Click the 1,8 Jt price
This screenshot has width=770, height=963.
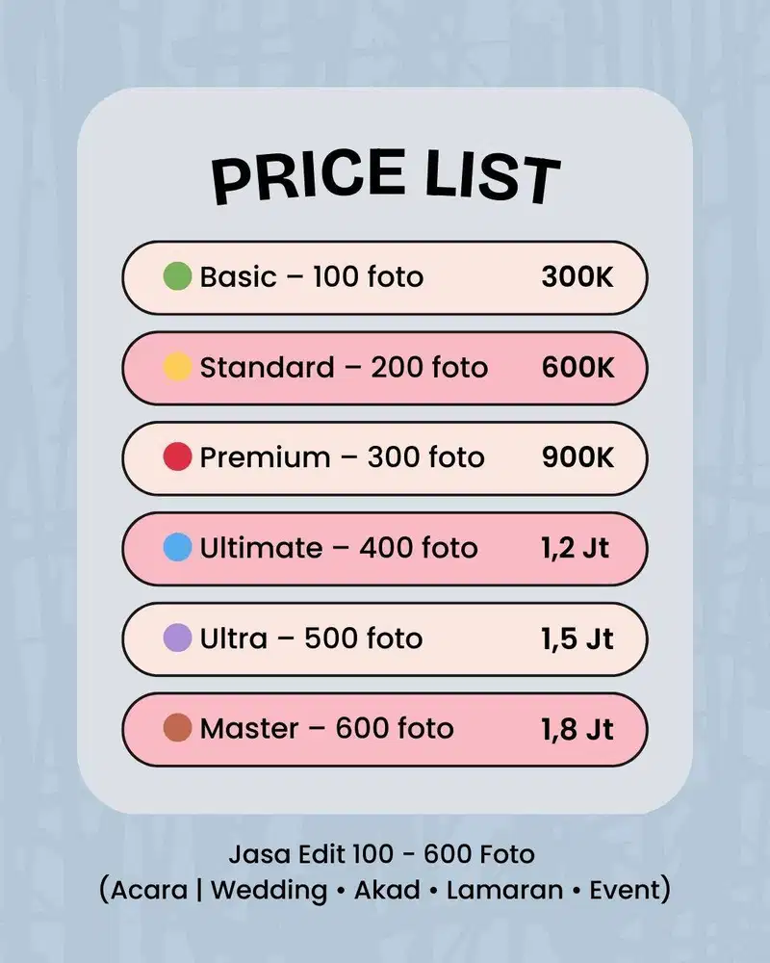click(x=576, y=728)
